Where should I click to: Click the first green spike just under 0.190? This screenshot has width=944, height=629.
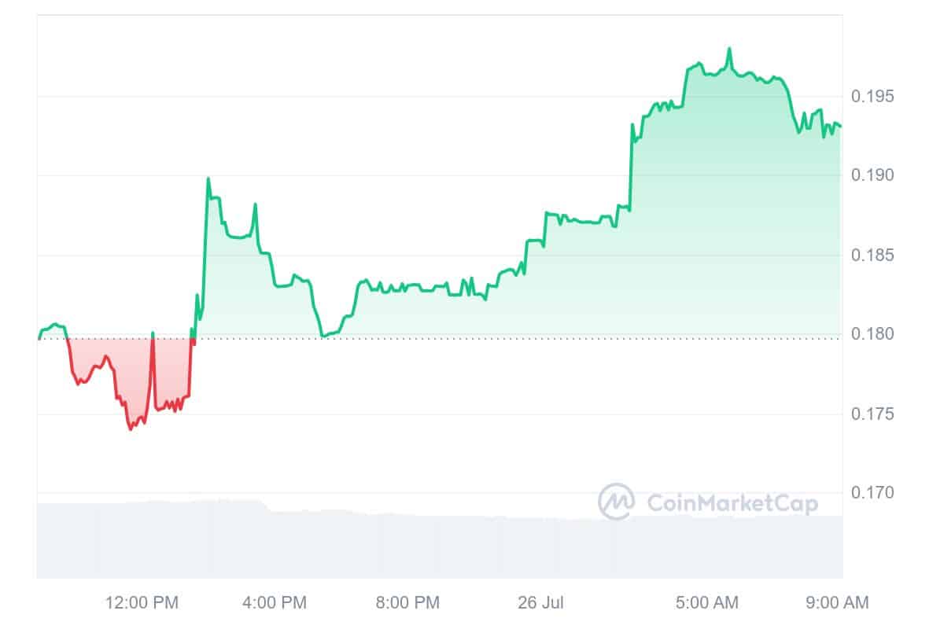(208, 178)
